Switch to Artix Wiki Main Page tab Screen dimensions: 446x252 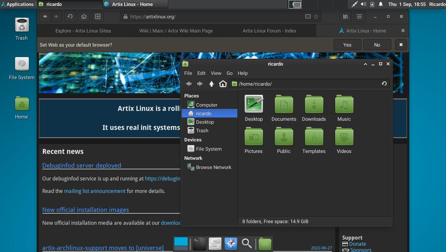pyautogui.click(x=176, y=31)
